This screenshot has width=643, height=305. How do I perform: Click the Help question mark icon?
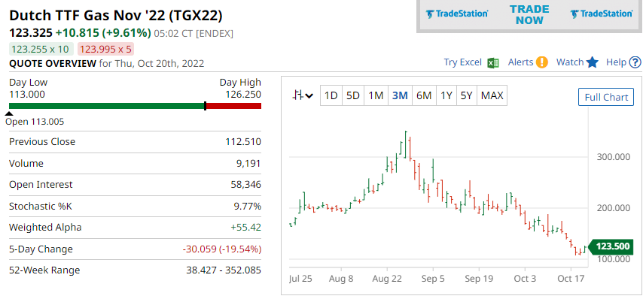click(x=633, y=62)
